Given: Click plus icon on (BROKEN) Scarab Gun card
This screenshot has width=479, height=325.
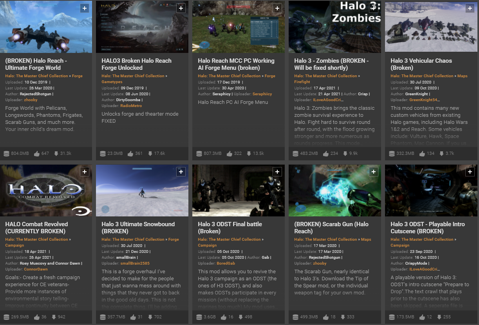Looking at the screenshot, I should pos(373,172).
